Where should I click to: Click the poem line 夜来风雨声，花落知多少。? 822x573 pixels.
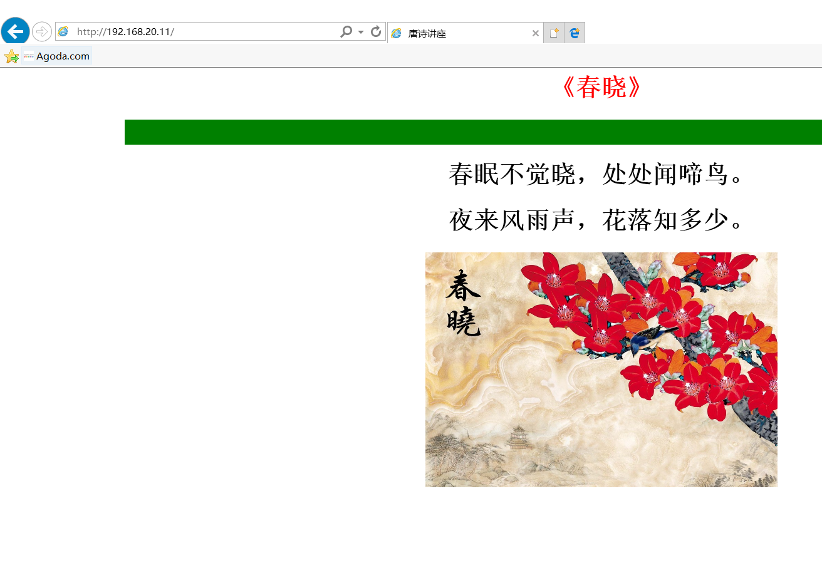pyautogui.click(x=598, y=220)
